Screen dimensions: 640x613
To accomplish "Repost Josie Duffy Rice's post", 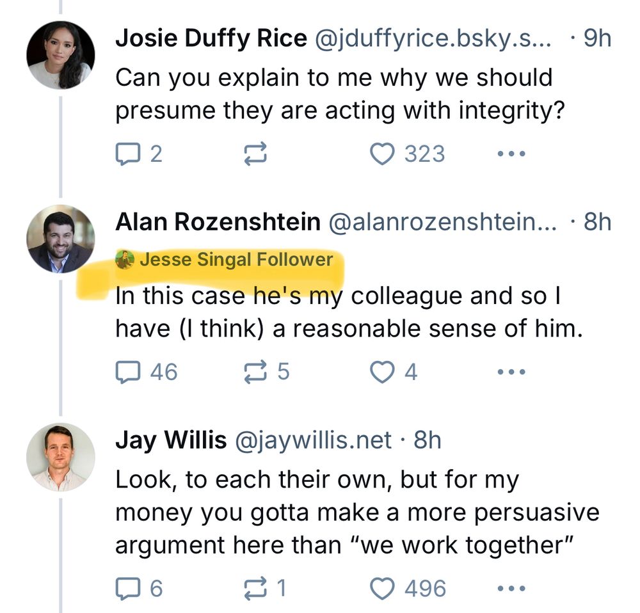I will pos(255,154).
